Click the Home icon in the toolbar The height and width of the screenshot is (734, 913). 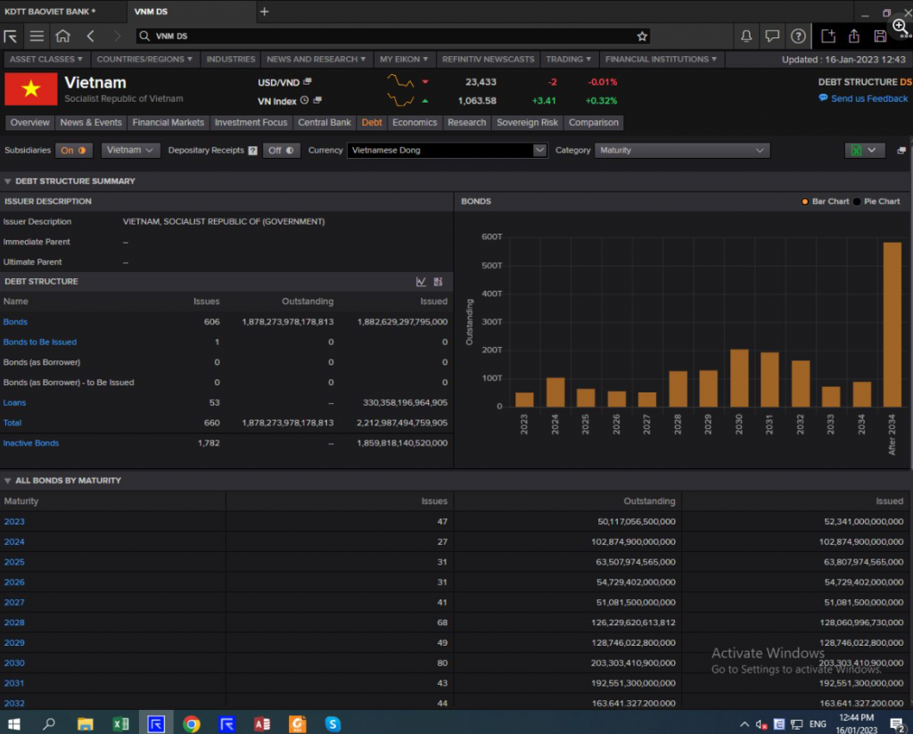(62, 37)
